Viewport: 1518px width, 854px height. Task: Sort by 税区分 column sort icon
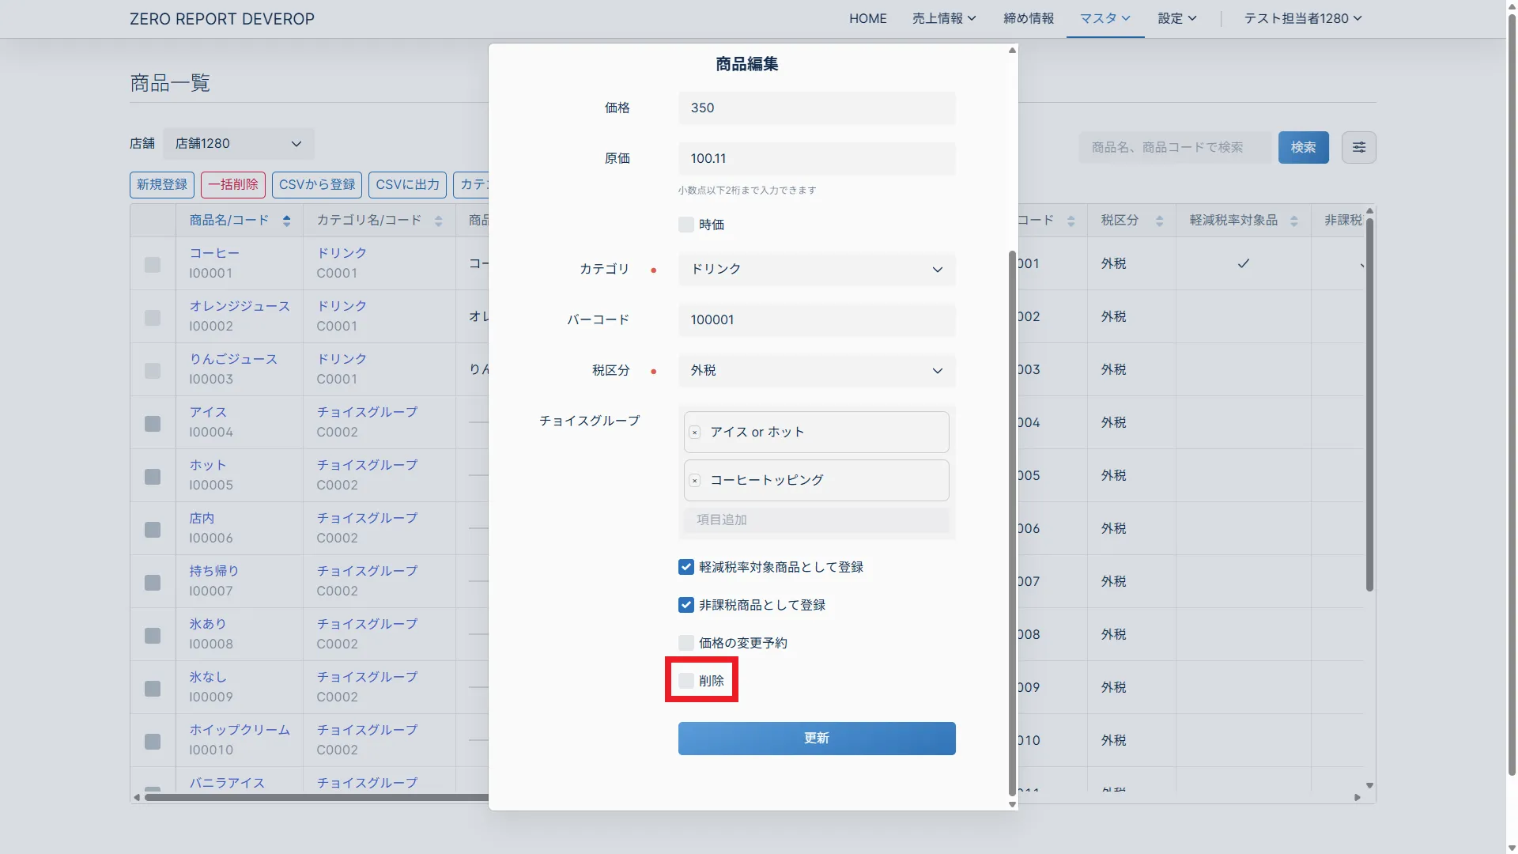click(1159, 221)
